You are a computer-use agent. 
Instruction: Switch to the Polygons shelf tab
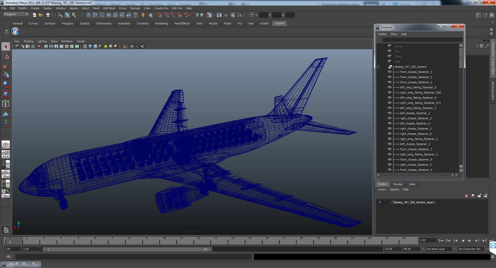tap(67, 23)
